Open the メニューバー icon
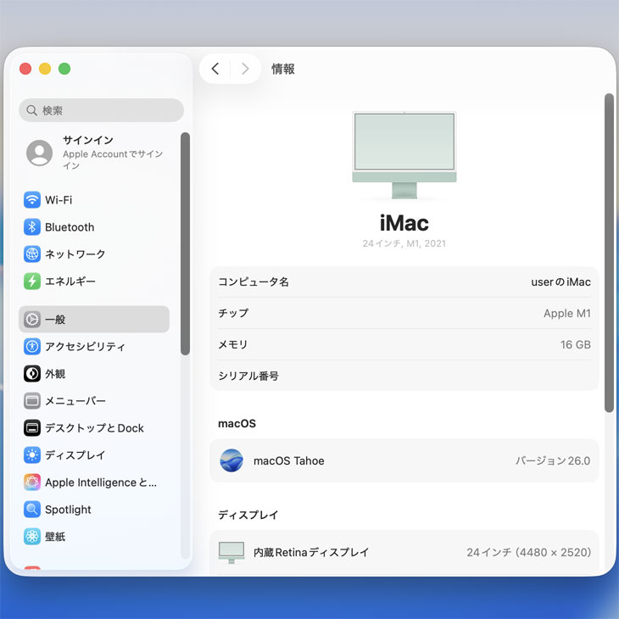The image size is (619, 619). pos(32,401)
